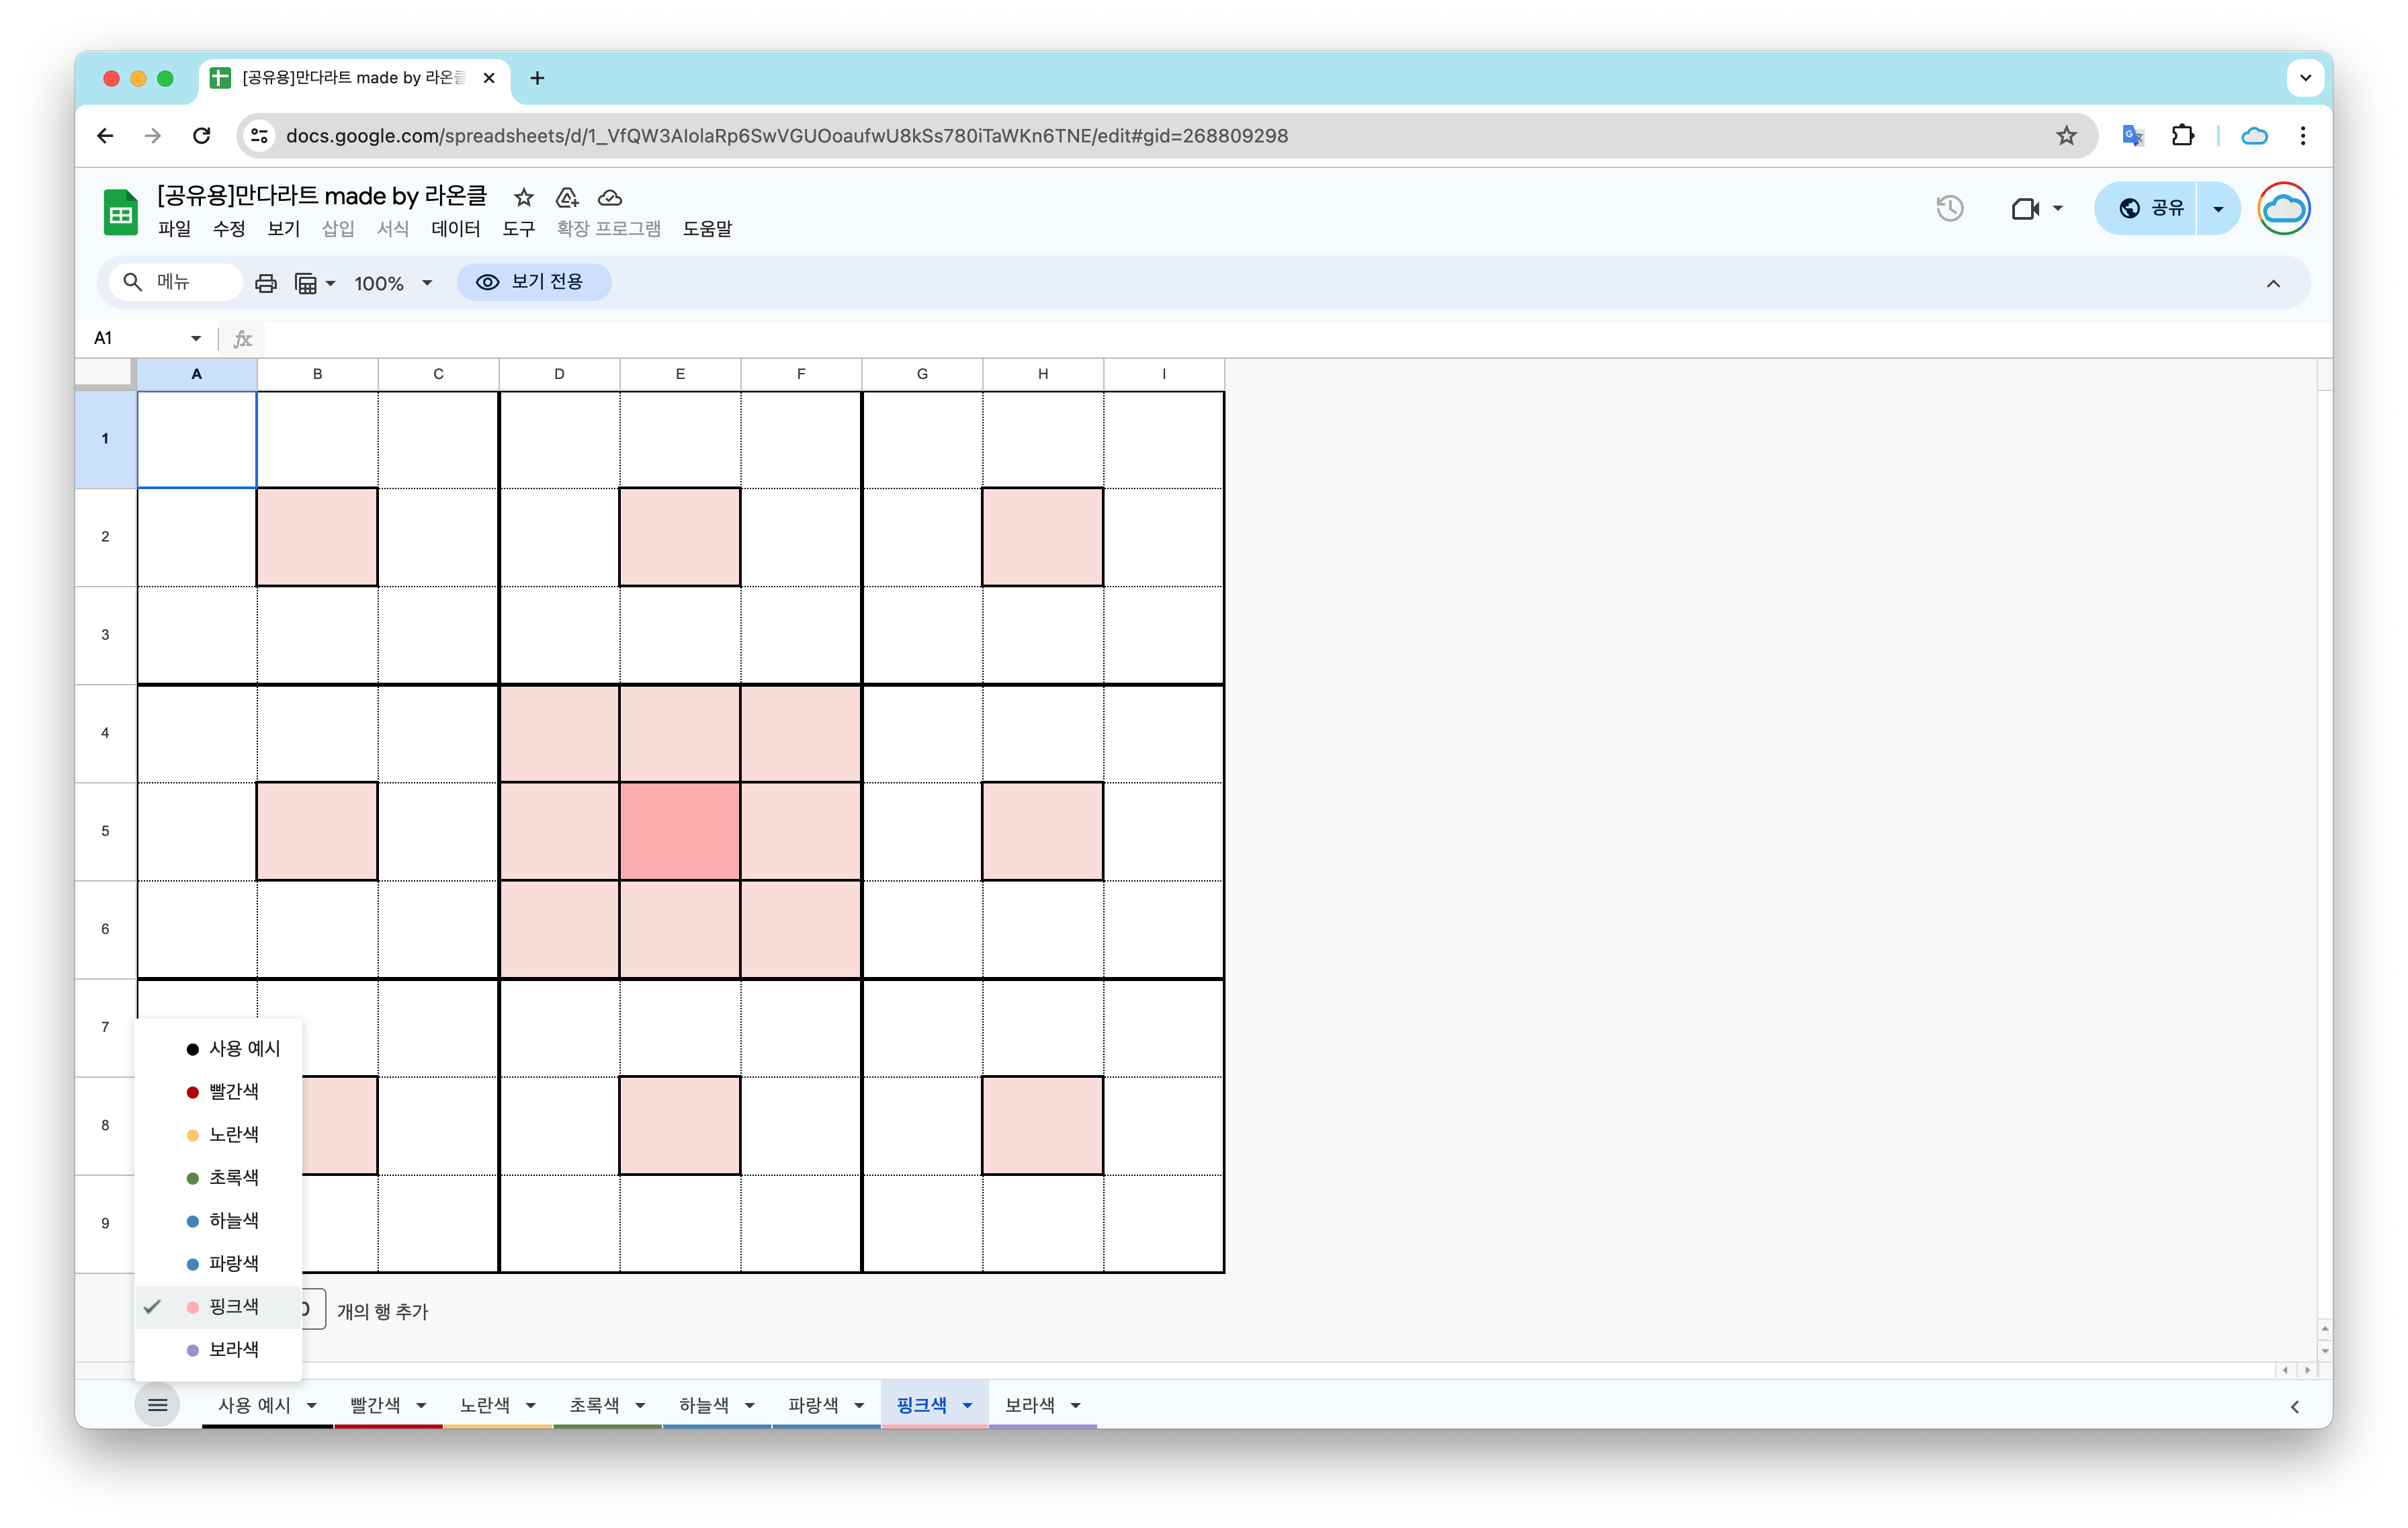The width and height of the screenshot is (2408, 1528).
Task: Click the browser extensions puzzle icon
Action: point(2182,135)
